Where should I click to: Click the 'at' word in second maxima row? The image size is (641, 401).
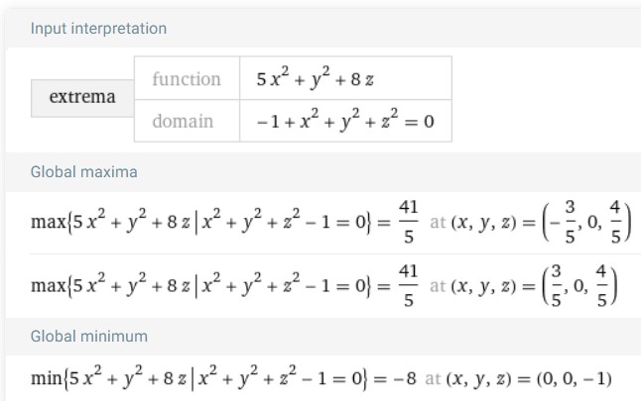438,286
